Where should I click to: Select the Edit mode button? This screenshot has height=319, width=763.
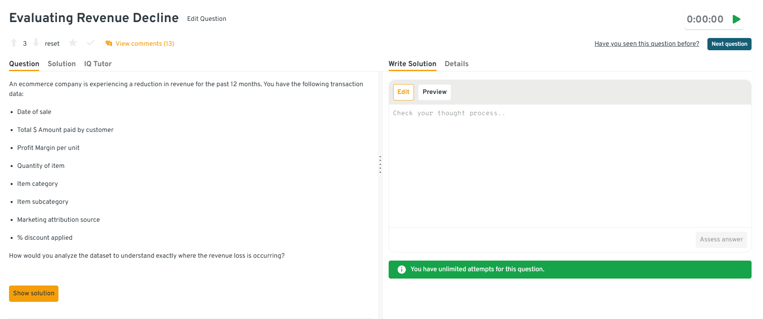(x=403, y=92)
